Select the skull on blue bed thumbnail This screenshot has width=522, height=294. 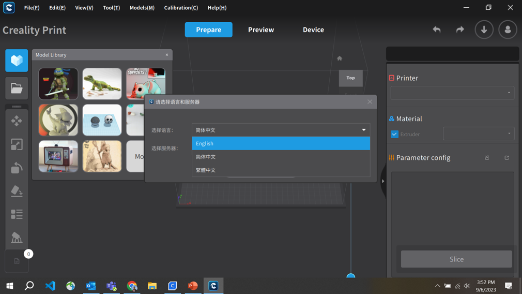tap(102, 120)
